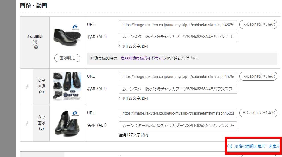Click the 画像・動画 section heading
Screen dimensions: 282x157
pyautogui.click(x=34, y=5)
